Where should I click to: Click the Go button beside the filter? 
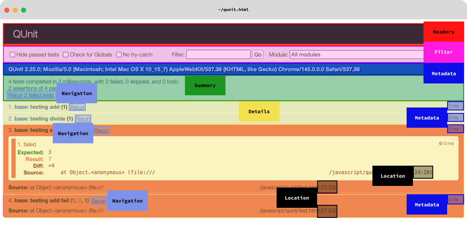click(258, 54)
